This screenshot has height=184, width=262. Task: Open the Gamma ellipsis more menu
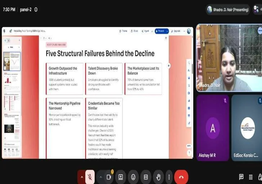pos(184,31)
